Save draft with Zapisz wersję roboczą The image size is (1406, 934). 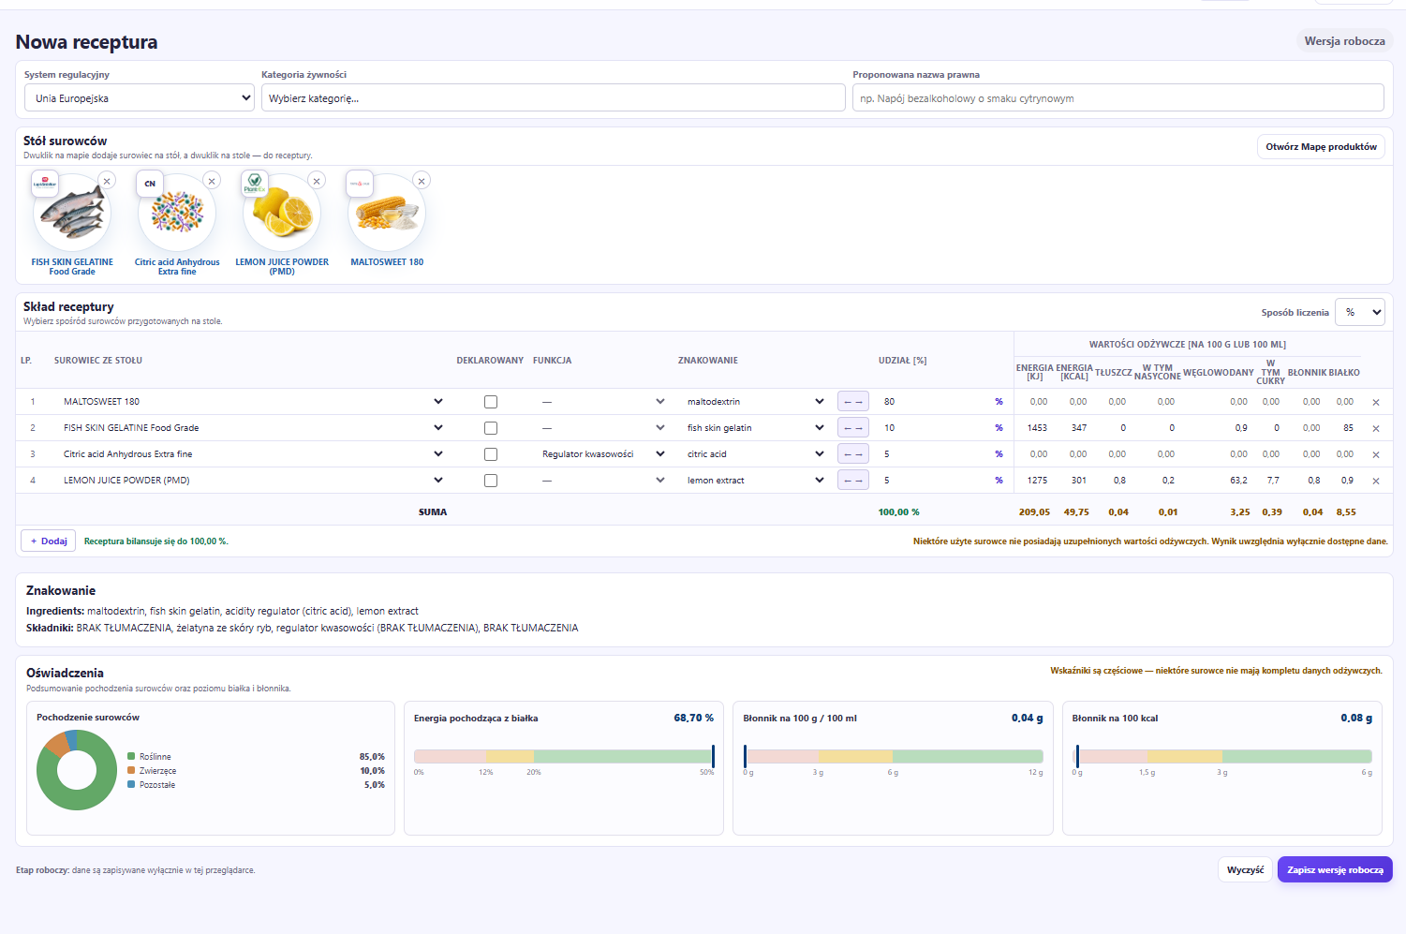coord(1335,869)
